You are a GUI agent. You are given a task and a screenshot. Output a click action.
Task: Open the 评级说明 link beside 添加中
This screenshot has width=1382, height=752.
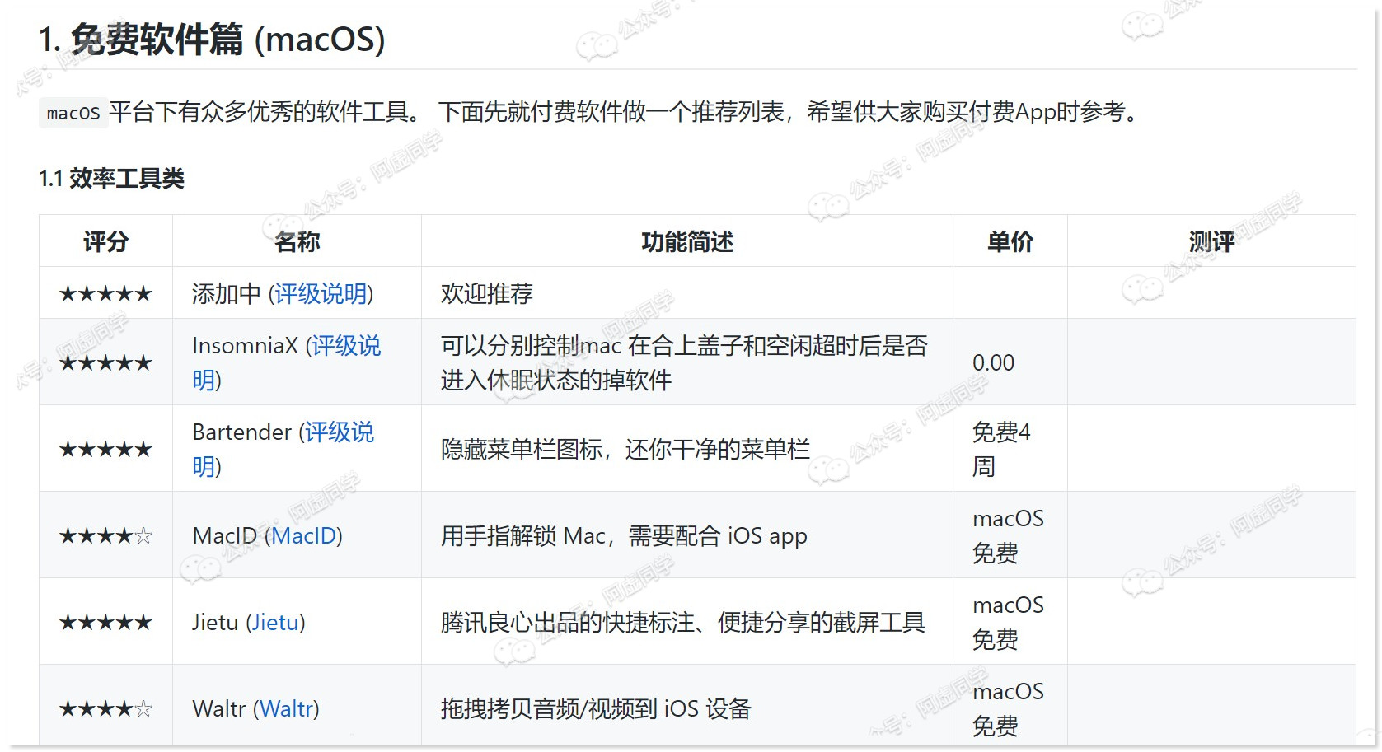point(321,294)
